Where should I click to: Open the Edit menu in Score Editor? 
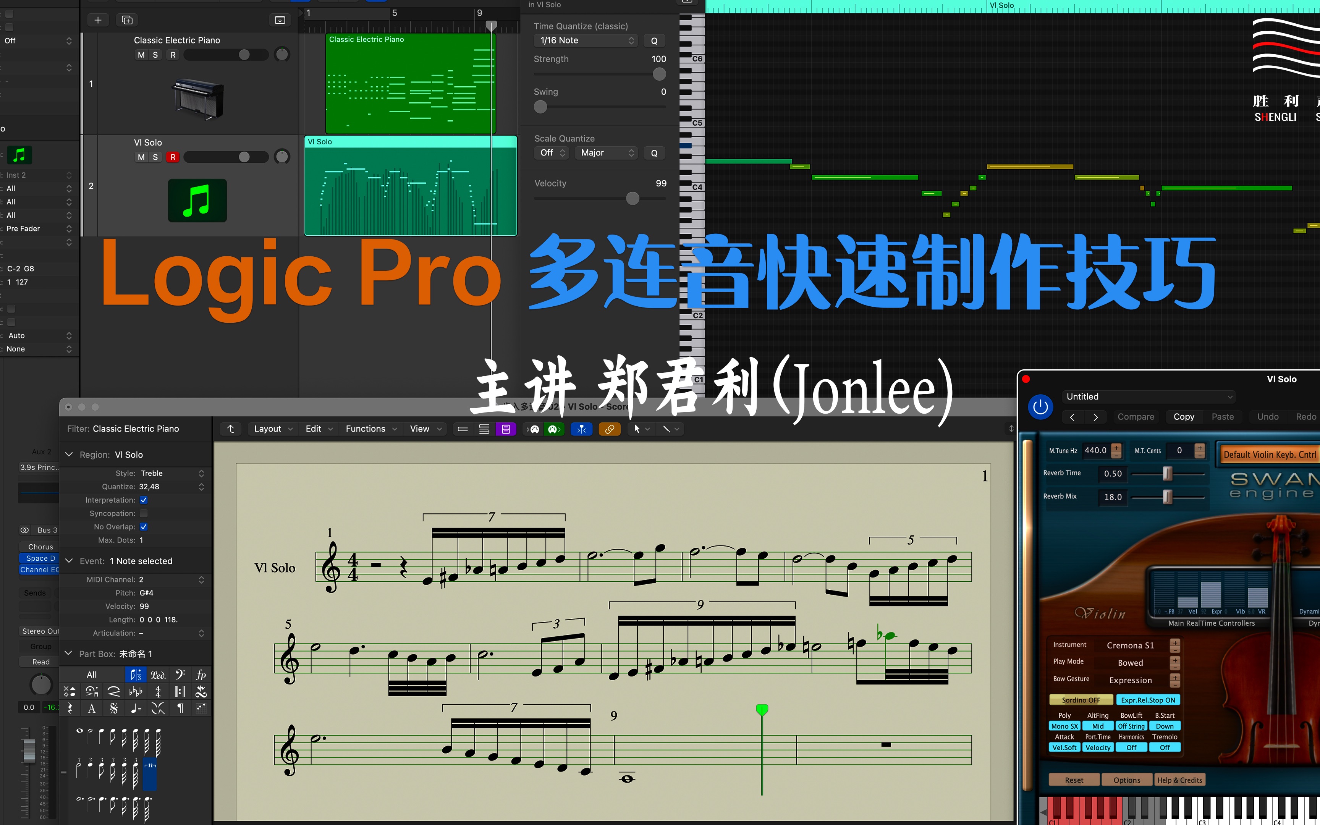[319, 429]
